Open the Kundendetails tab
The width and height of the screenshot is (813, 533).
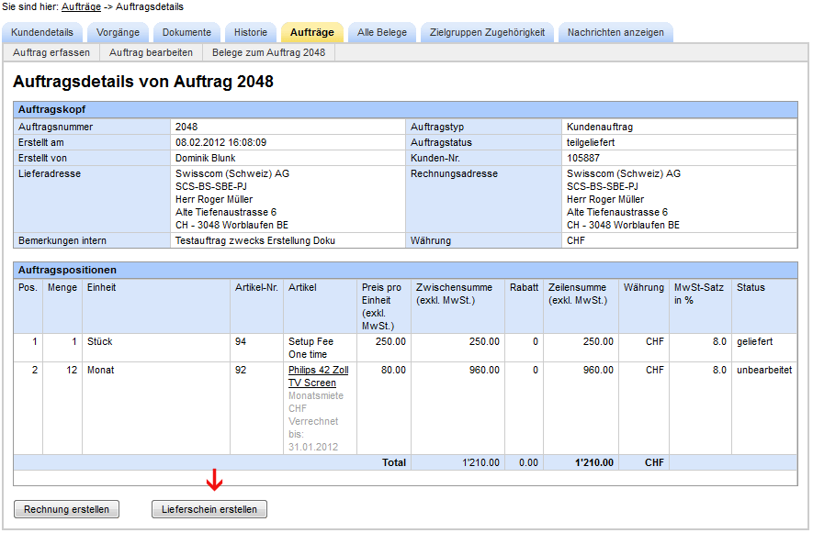(x=42, y=33)
